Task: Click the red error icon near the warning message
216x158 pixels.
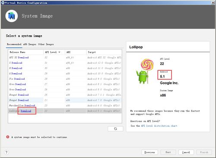Action: click(8, 137)
